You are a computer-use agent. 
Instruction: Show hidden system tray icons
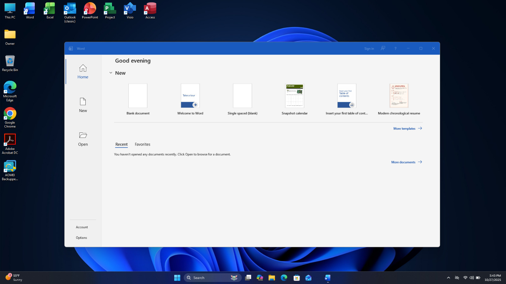tap(448, 278)
